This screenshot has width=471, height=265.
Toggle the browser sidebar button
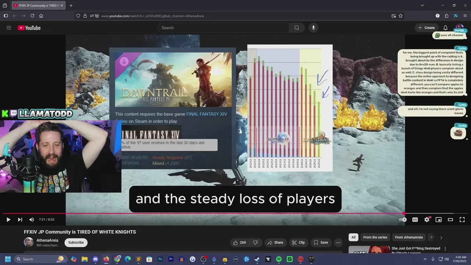coord(6,16)
